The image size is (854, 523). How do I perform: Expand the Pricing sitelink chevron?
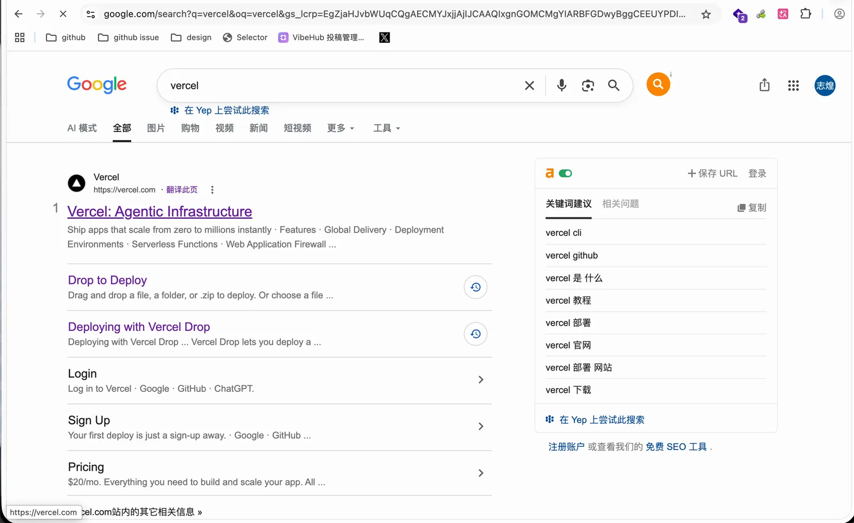click(481, 473)
